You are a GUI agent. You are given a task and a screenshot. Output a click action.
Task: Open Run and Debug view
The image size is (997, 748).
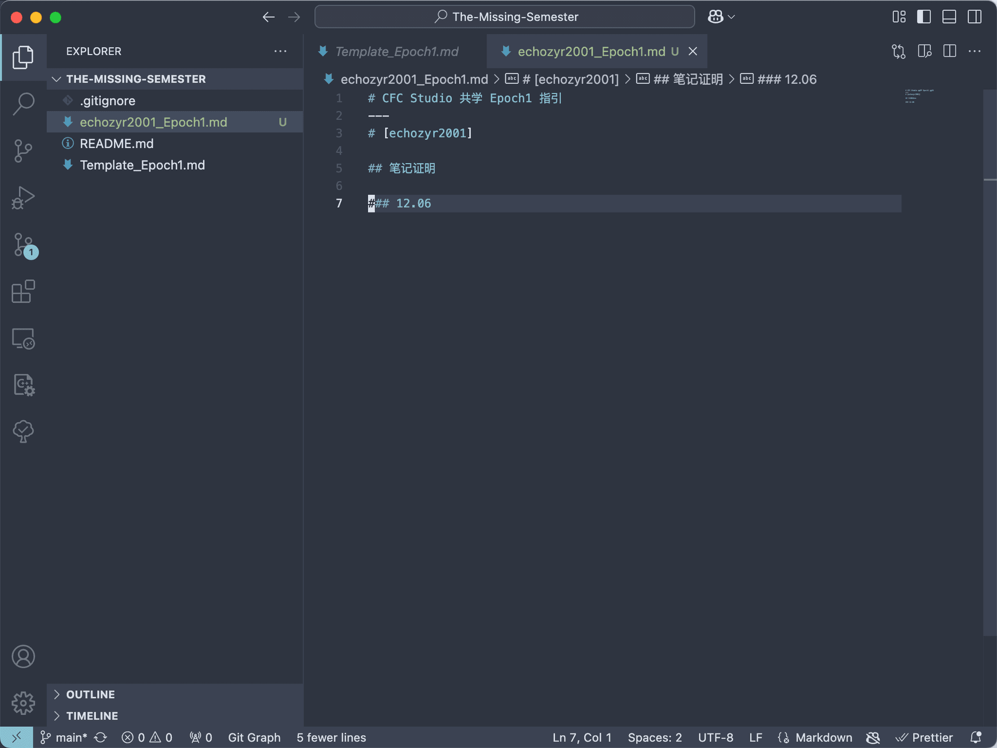pos(23,198)
